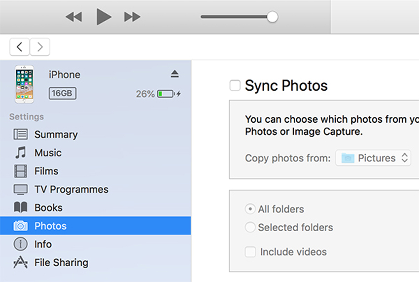Image resolution: width=419 pixels, height=282 pixels.
Task: Choose the Selected folders option
Action: click(x=250, y=227)
